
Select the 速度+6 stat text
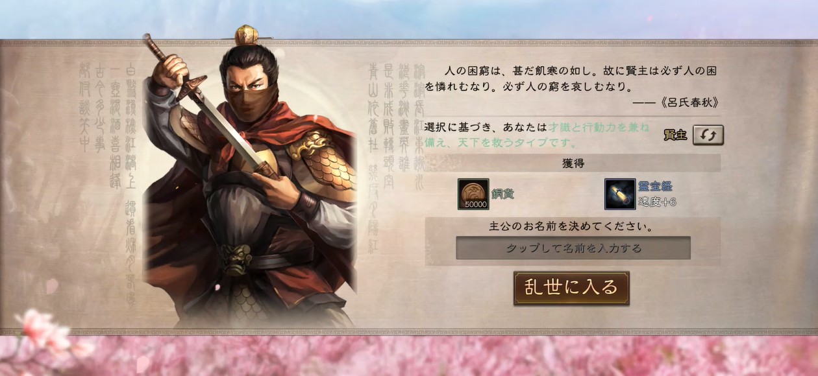pos(658,202)
